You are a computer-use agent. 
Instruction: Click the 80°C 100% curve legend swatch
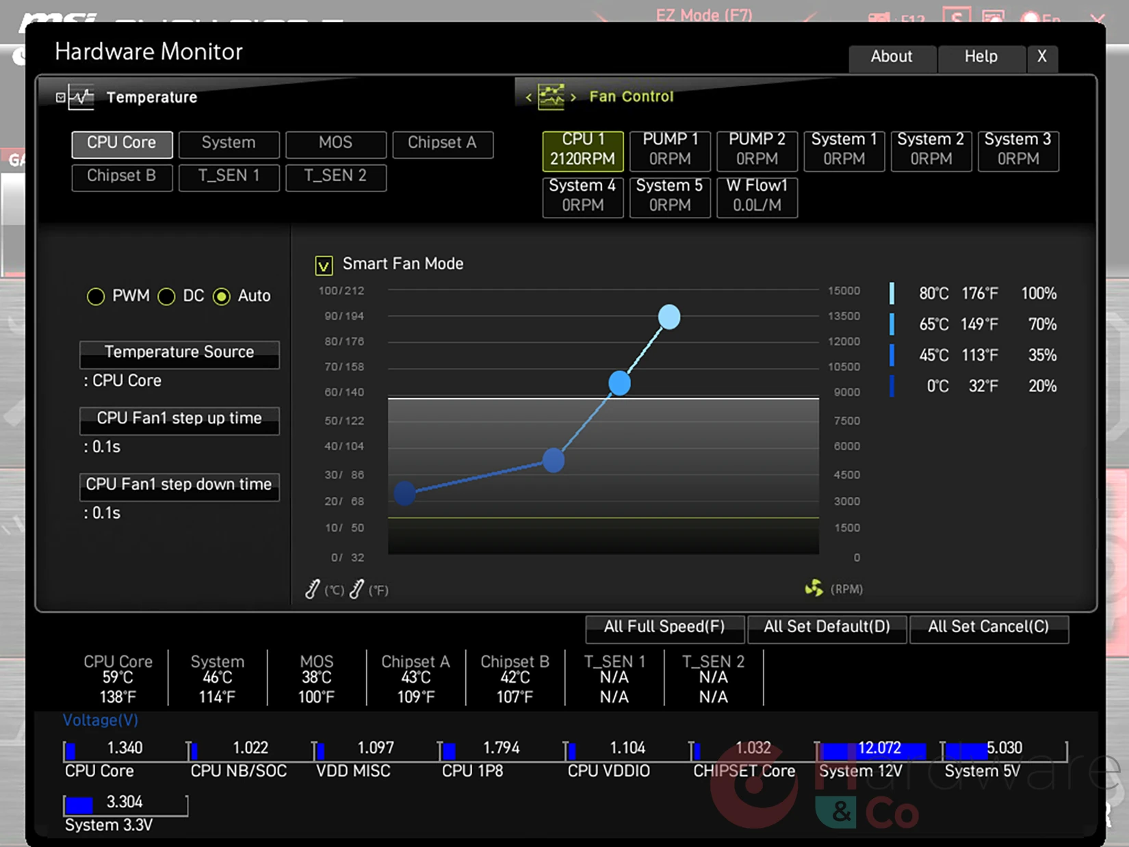pyautogui.click(x=892, y=294)
